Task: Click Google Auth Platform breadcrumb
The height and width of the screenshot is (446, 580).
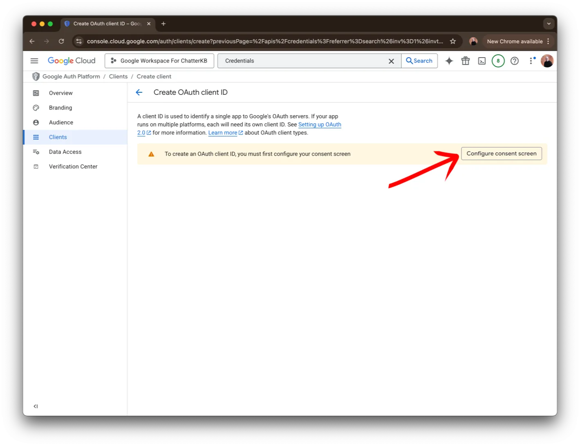Action: tap(71, 76)
